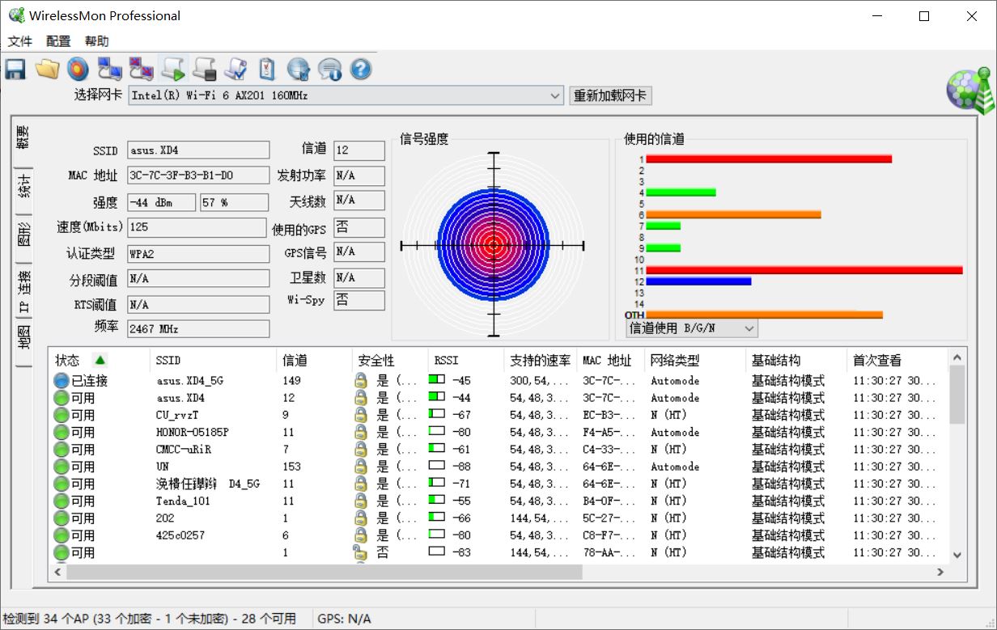
Task: Stop logging with the black square scroll icon
Action: coord(204,70)
